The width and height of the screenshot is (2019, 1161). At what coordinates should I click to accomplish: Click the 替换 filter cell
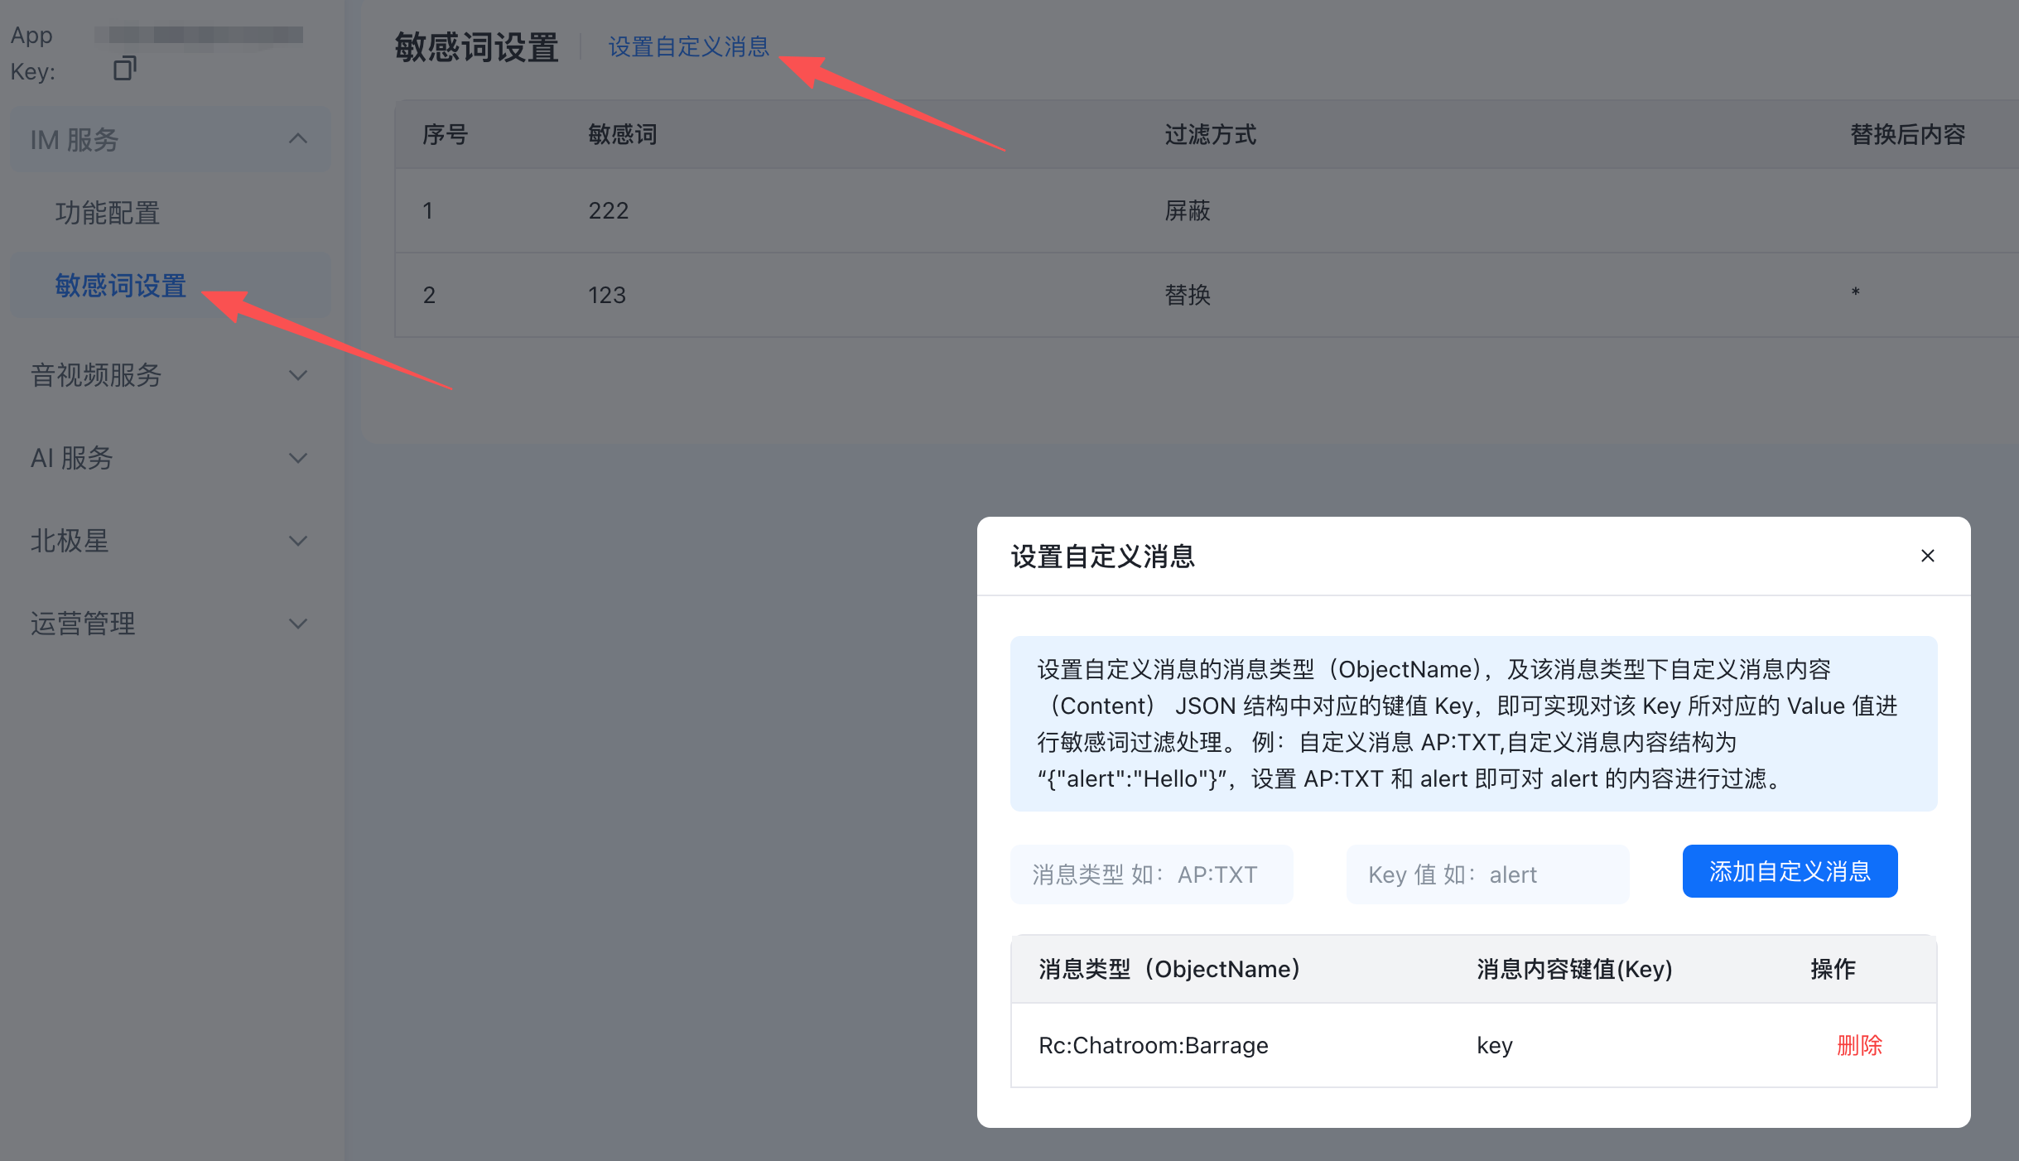[x=1188, y=296]
